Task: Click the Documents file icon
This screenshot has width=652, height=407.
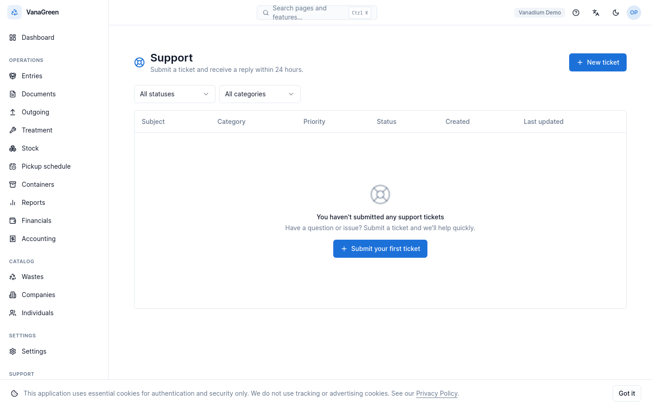Action: point(13,94)
